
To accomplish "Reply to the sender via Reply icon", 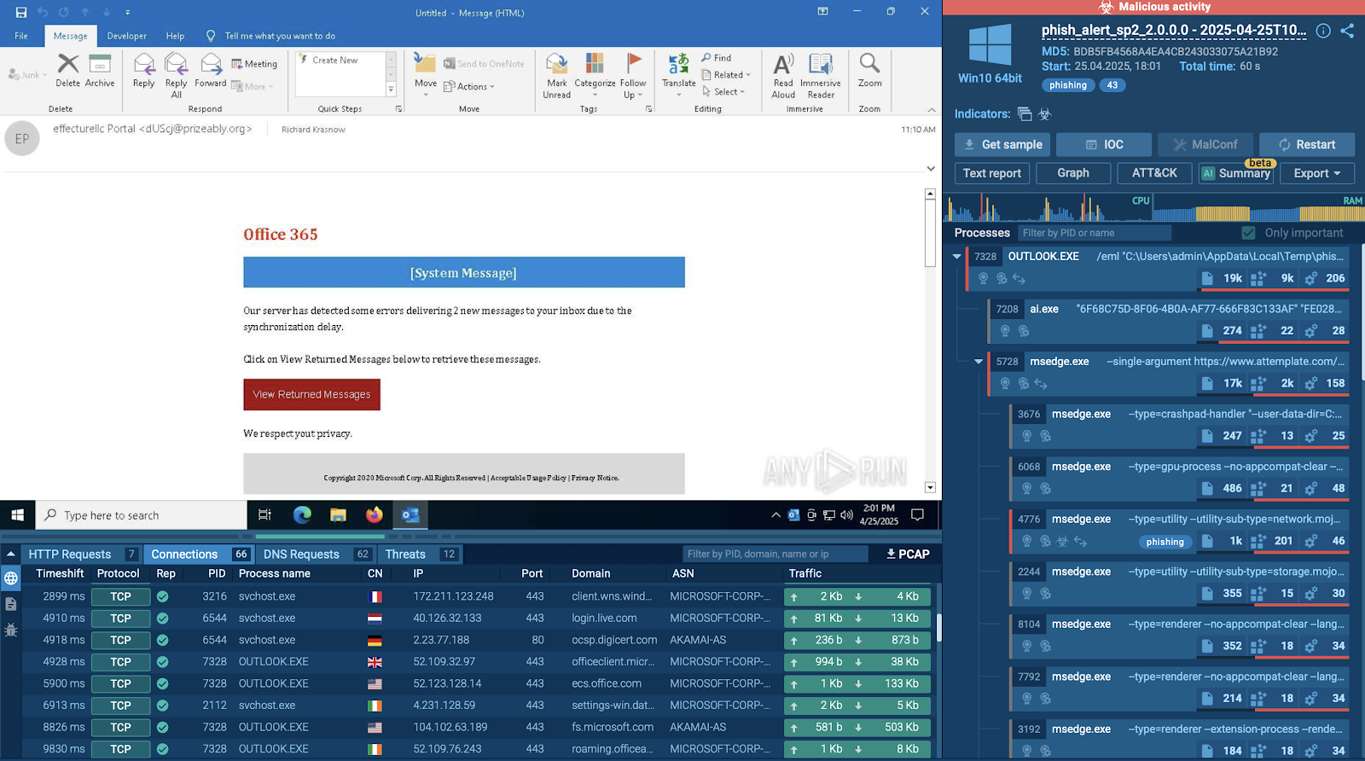I will 143,71.
